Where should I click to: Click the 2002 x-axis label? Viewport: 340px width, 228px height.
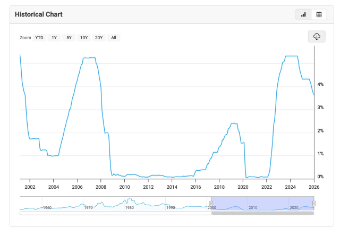pos(30,187)
